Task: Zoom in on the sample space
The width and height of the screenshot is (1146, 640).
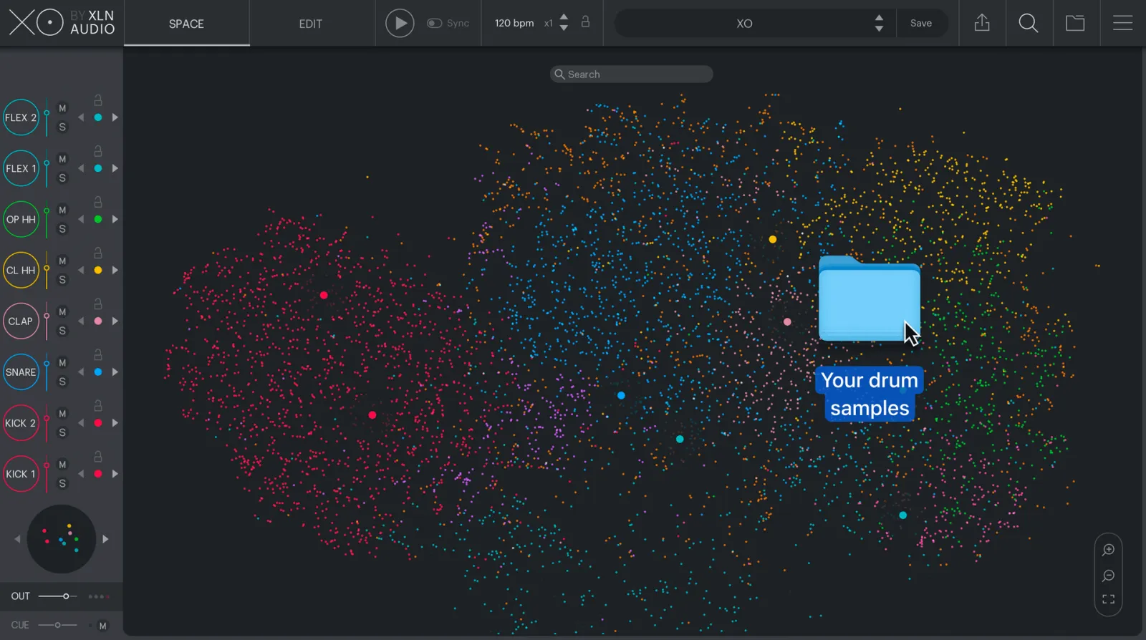Action: click(x=1108, y=550)
